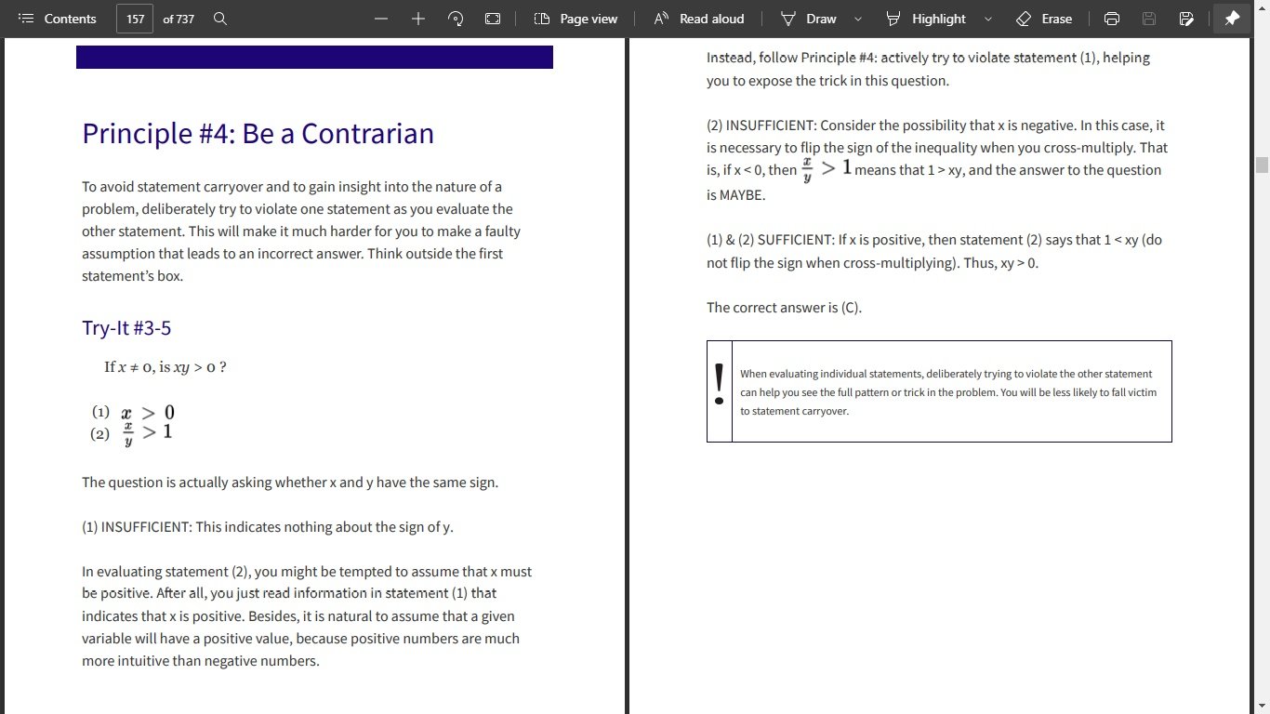Screen dimensions: 1270x714
Task: Rotate the PDF page
Action: 456,19
